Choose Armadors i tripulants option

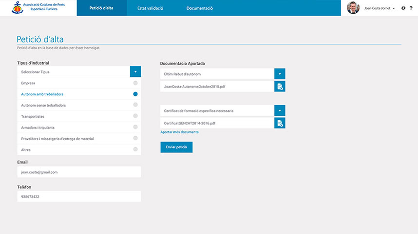135,127
